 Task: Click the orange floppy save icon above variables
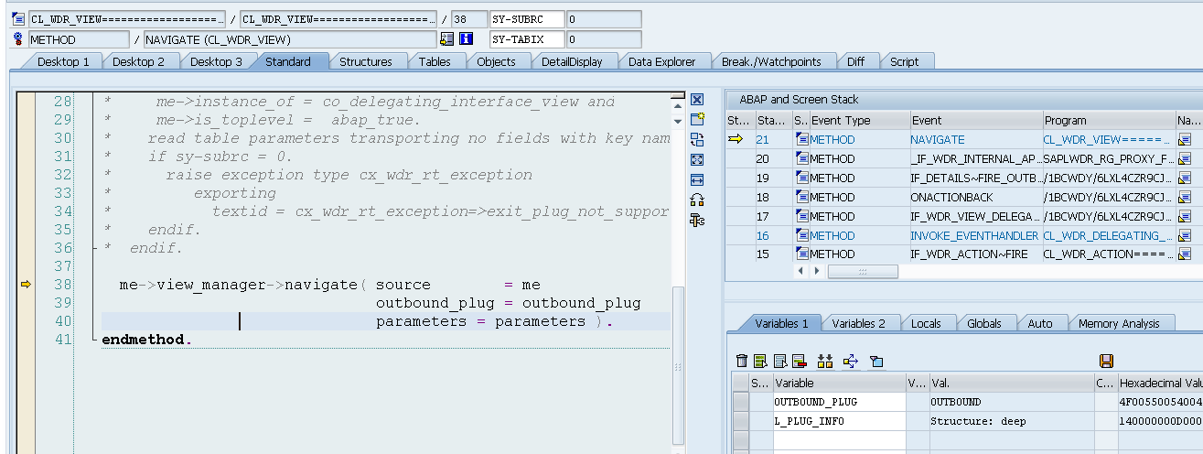pyautogui.click(x=1106, y=362)
